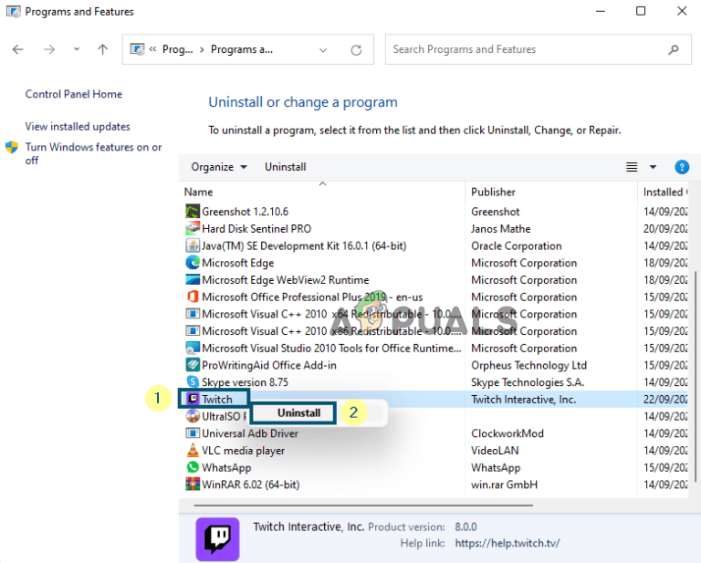This screenshot has width=701, height=563.
Task: Click the VideoLAN publisher cell
Action: pyautogui.click(x=495, y=451)
